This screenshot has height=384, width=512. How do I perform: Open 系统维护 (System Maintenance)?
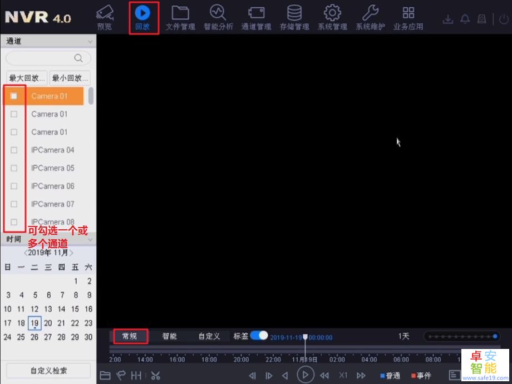[370, 17]
